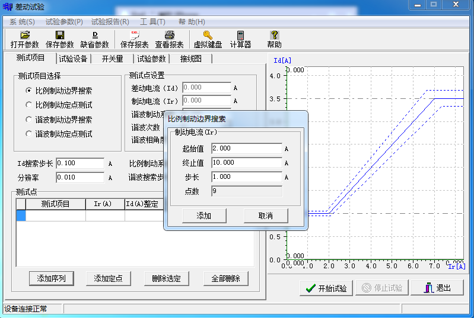Click the 帮助 help icon
Image resolution: width=474 pixels, height=318 pixels.
274,36
